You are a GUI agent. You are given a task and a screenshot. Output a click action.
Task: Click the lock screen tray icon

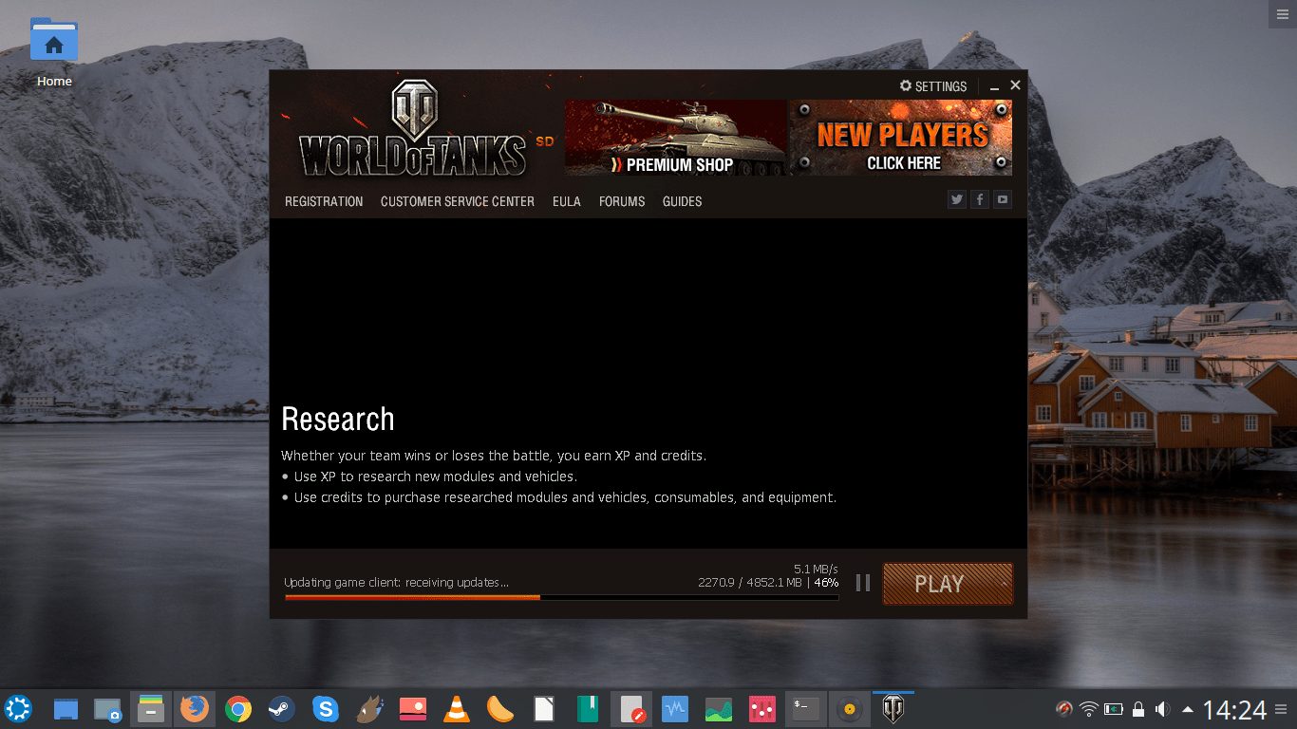pos(1138,709)
